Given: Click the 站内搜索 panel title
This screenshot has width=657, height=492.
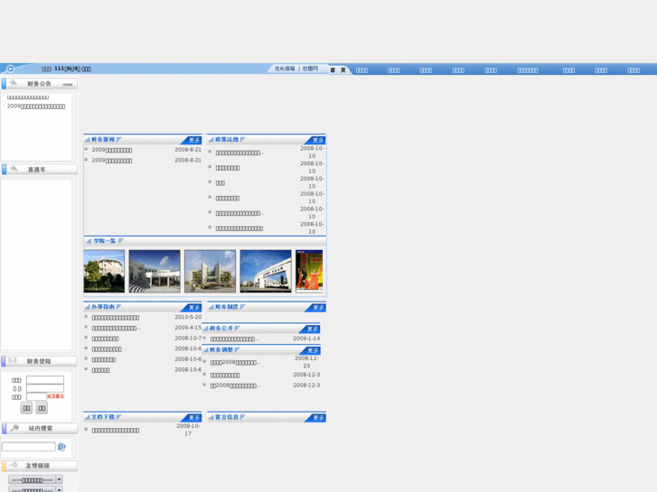Looking at the screenshot, I should pos(41,428).
